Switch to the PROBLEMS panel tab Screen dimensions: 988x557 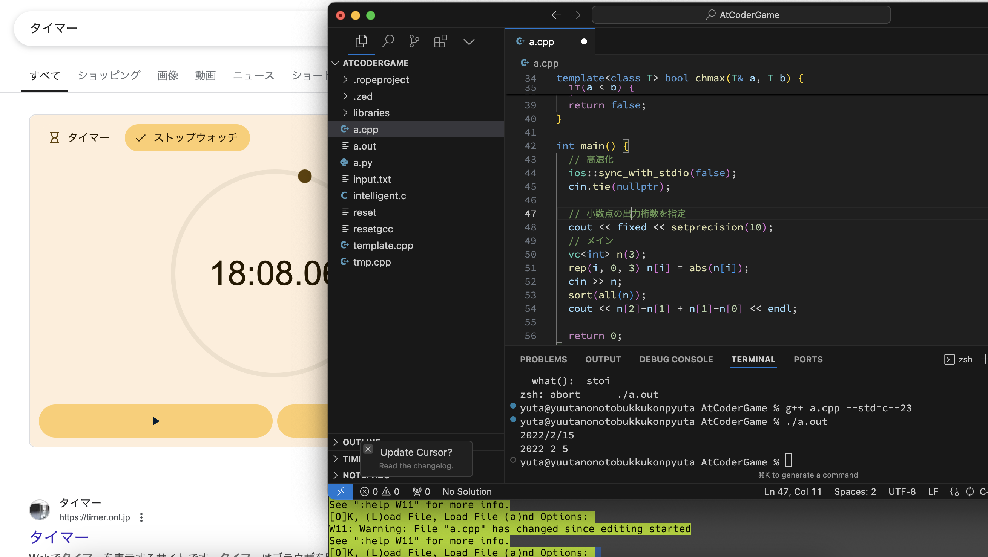(x=543, y=359)
